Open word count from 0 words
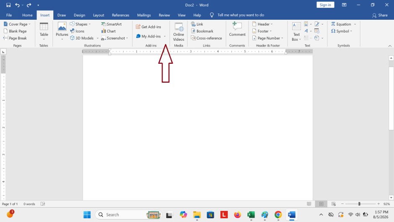This screenshot has width=394, height=222. (29, 204)
